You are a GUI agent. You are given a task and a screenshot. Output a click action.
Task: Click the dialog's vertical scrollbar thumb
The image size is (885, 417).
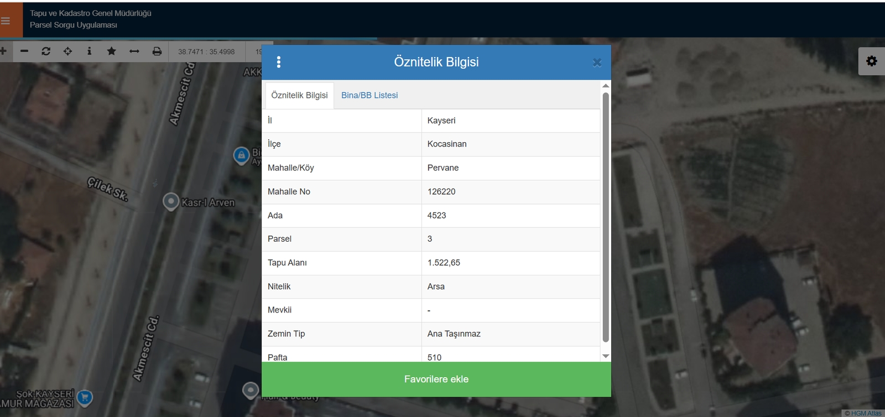(606, 217)
